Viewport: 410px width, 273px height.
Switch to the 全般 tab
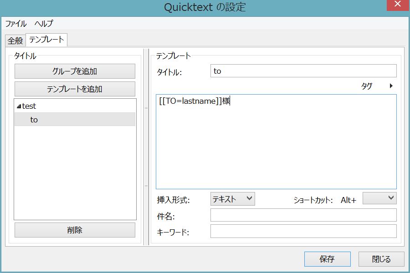click(x=15, y=40)
